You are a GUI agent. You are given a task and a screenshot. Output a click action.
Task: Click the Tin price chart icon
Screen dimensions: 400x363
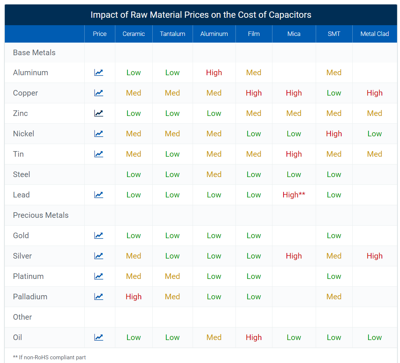click(x=99, y=154)
